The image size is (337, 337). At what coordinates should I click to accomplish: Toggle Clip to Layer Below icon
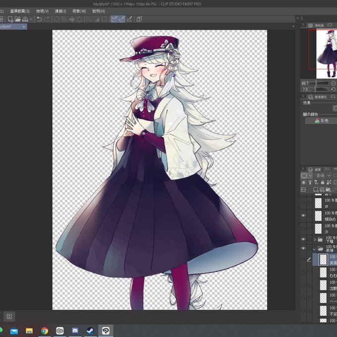(x=304, y=182)
